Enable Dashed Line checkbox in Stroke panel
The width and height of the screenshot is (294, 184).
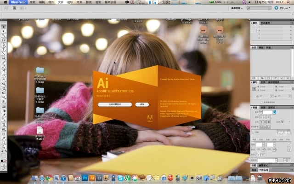tap(253, 132)
